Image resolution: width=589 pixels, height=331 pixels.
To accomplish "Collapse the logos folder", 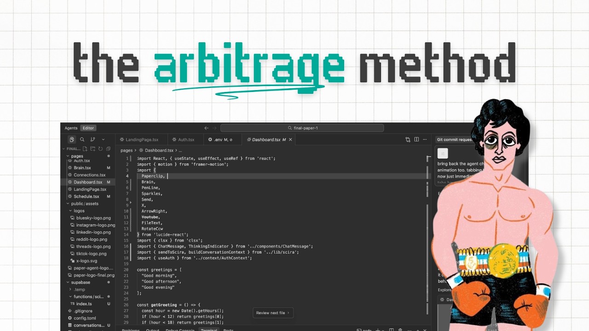I will [87, 211].
